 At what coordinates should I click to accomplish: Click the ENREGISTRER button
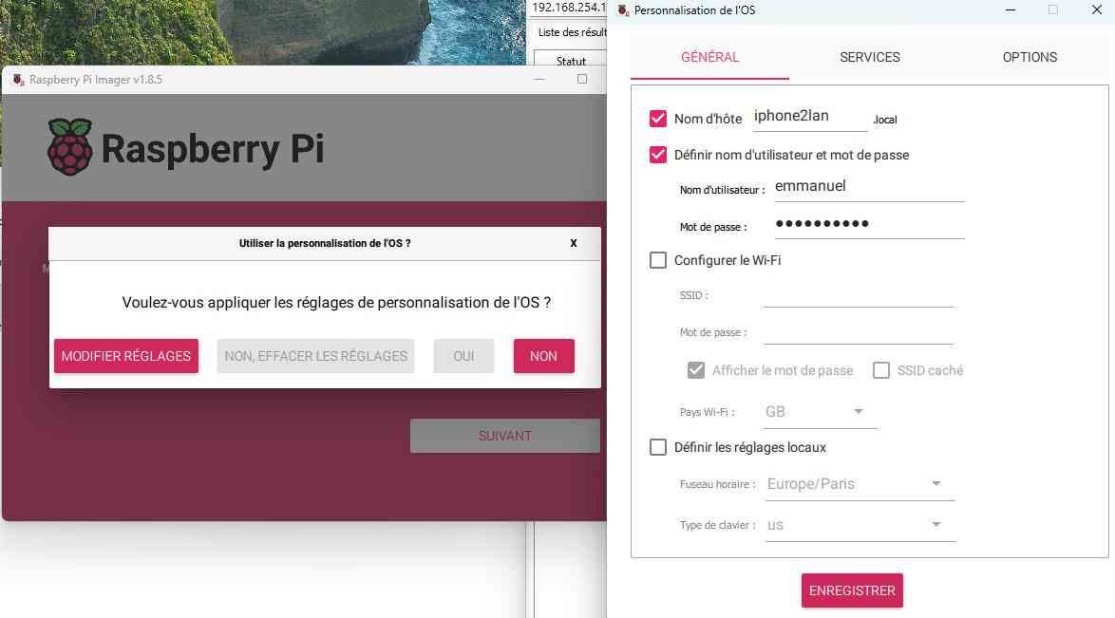point(852,590)
